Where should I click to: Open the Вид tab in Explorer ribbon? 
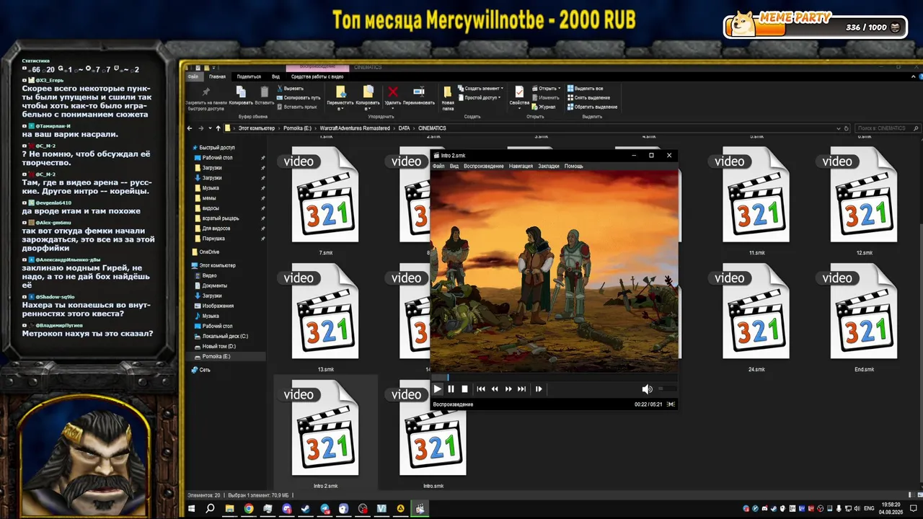tap(275, 76)
